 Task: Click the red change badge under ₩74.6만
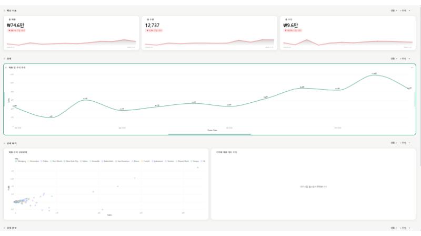click(16, 30)
